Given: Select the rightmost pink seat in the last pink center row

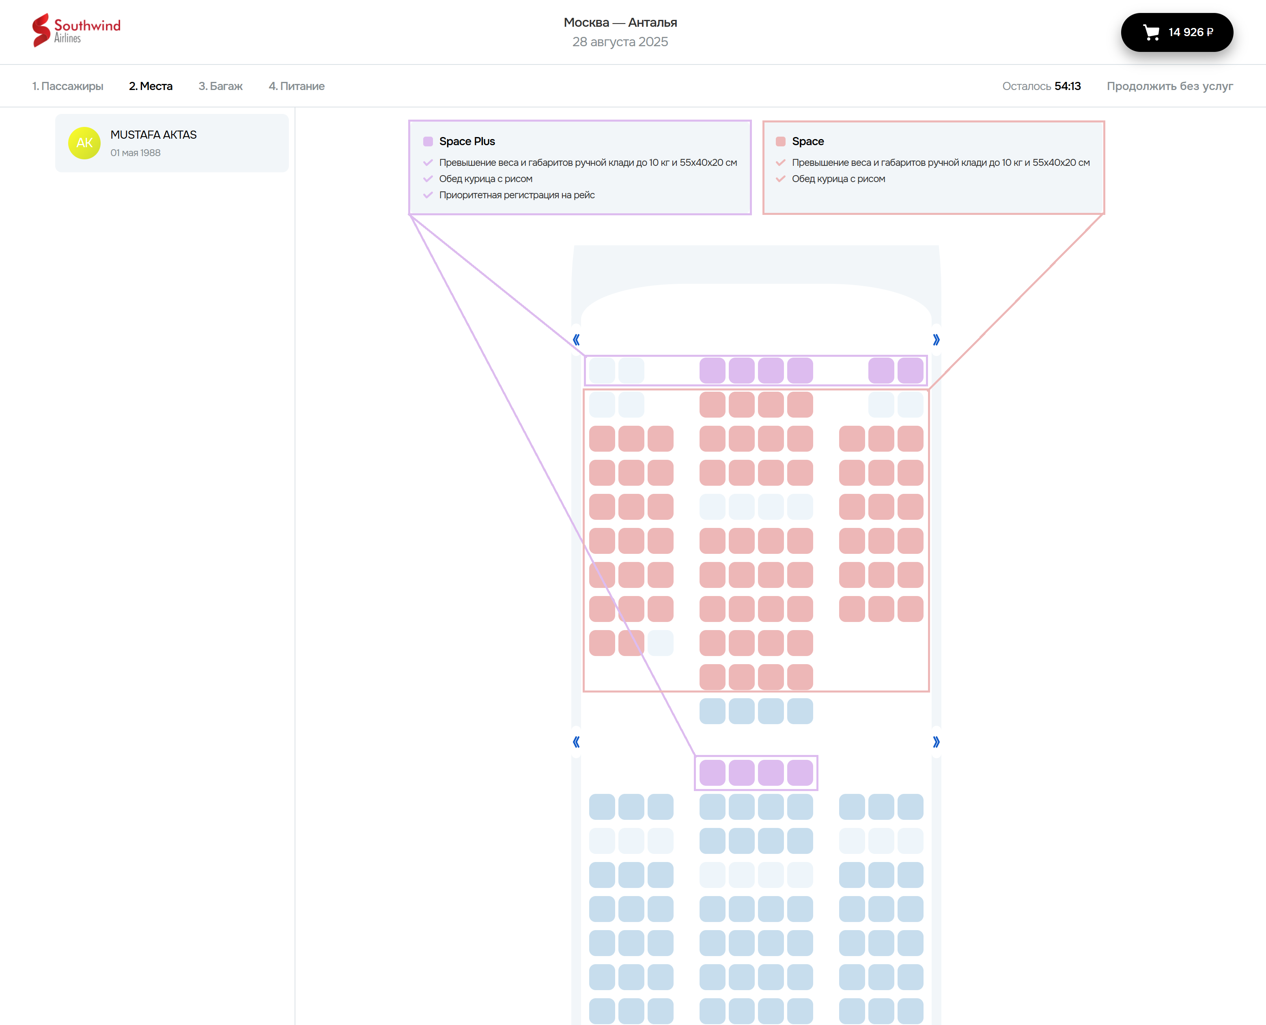Looking at the screenshot, I should (x=800, y=677).
